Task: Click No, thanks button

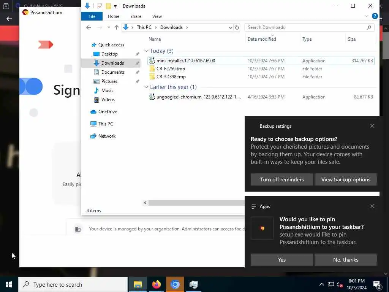Action: pos(346,260)
